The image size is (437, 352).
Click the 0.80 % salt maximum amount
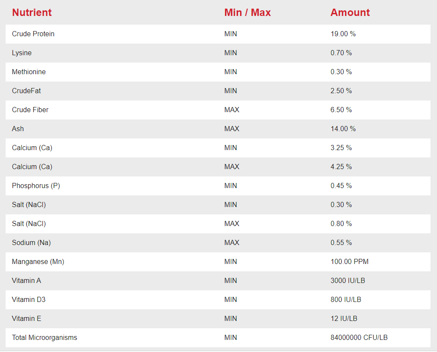341,223
